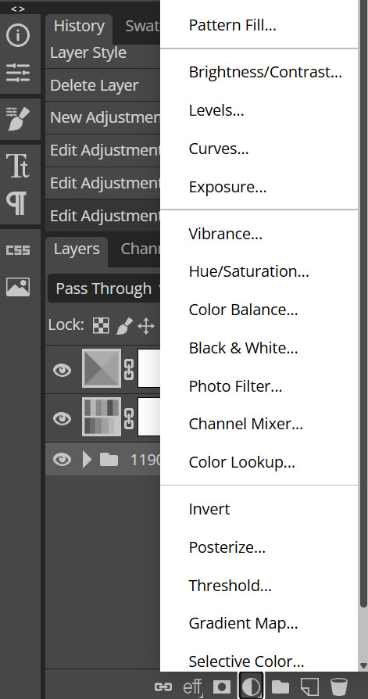
Task: Toggle visibility of the folder layer
Action: click(62, 459)
